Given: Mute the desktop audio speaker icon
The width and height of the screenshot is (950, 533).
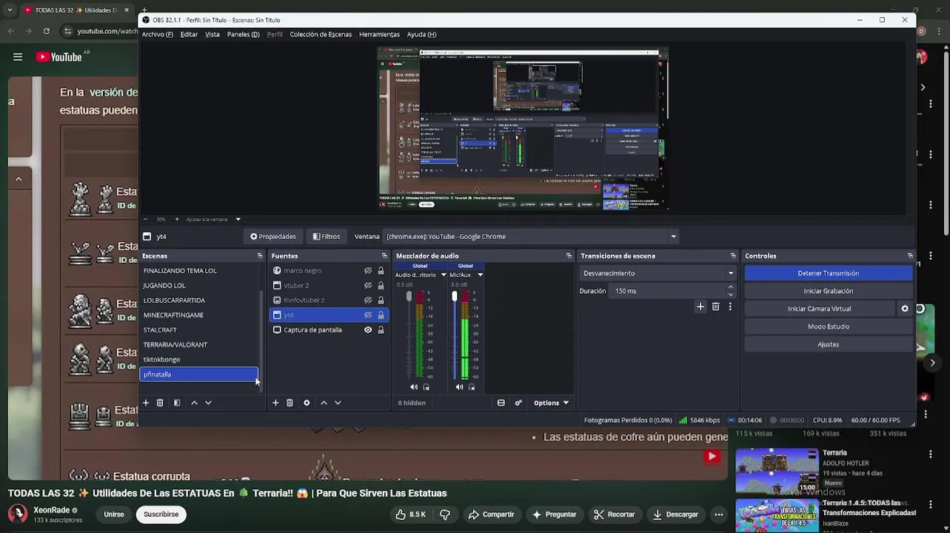Looking at the screenshot, I should (413, 387).
